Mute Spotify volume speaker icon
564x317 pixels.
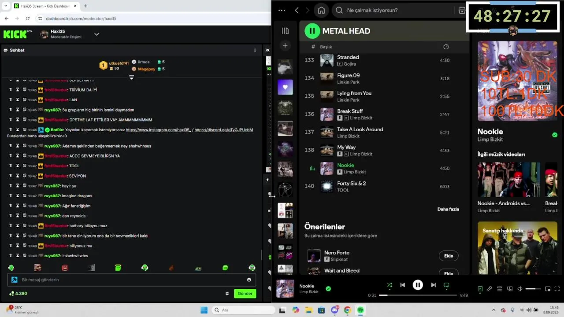(520, 289)
